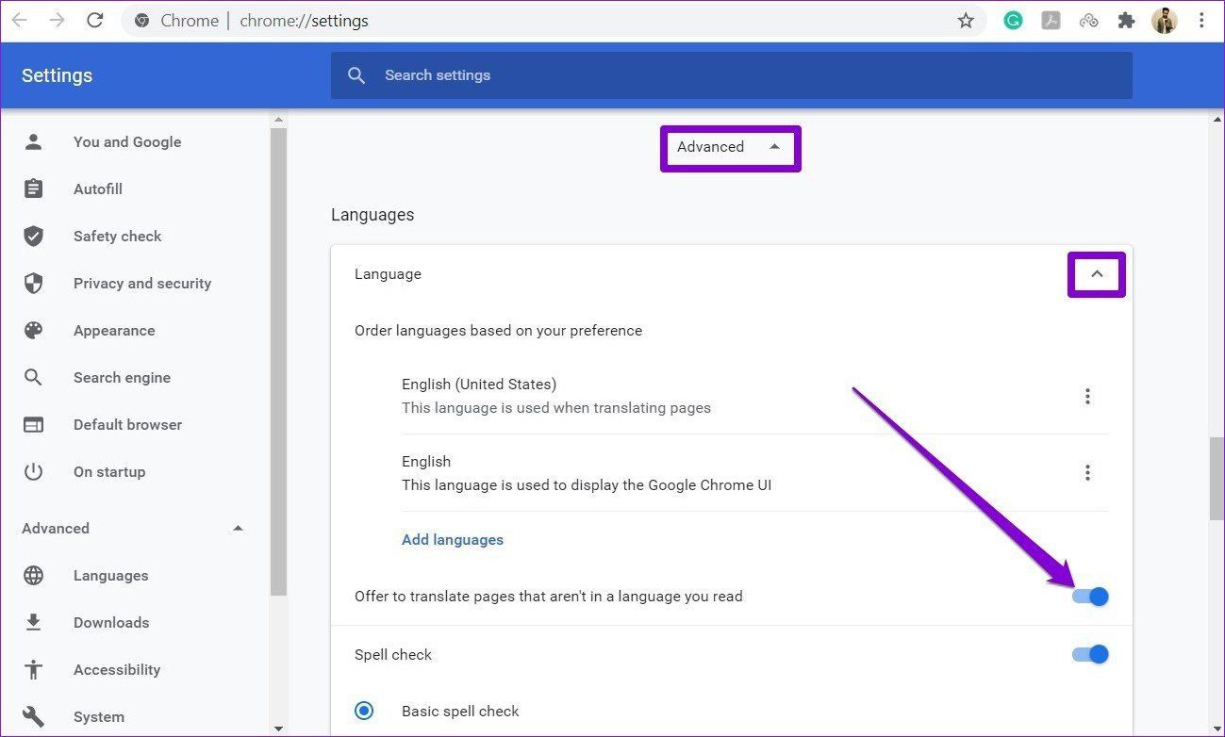Open options for English (United States)
Screen dimensions: 1225x737
click(x=1087, y=397)
